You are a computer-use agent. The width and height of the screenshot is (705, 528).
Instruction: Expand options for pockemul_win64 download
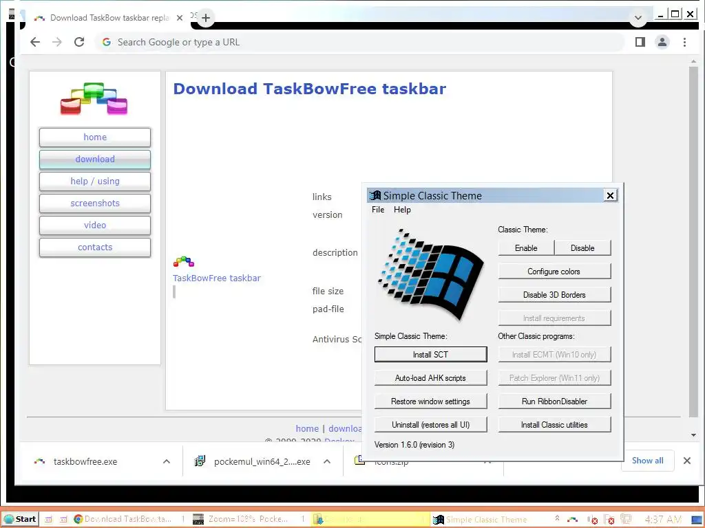[327, 461]
